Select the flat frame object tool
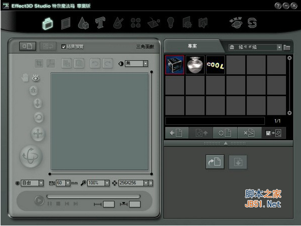Image resolution: width=301 pixels, height=226 pixels. [66, 24]
